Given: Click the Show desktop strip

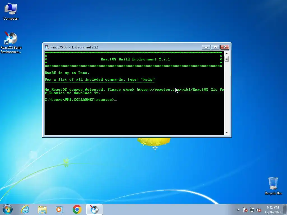Looking at the screenshot, I should [285, 209].
